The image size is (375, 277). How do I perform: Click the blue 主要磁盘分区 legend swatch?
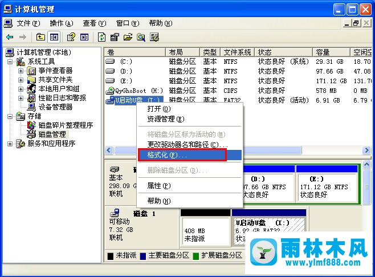(143, 256)
